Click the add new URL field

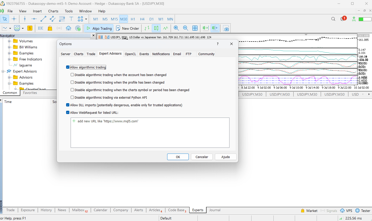pyautogui.click(x=150, y=121)
